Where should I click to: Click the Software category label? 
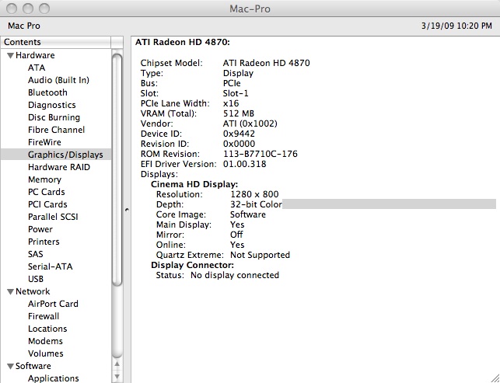point(33,366)
